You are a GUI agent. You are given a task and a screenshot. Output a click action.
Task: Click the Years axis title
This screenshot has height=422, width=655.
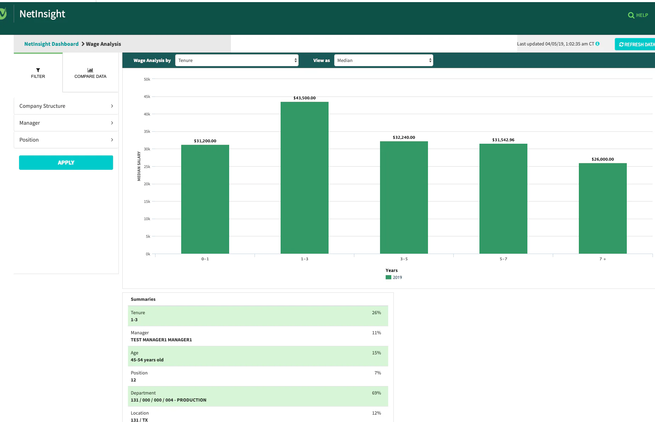click(392, 271)
